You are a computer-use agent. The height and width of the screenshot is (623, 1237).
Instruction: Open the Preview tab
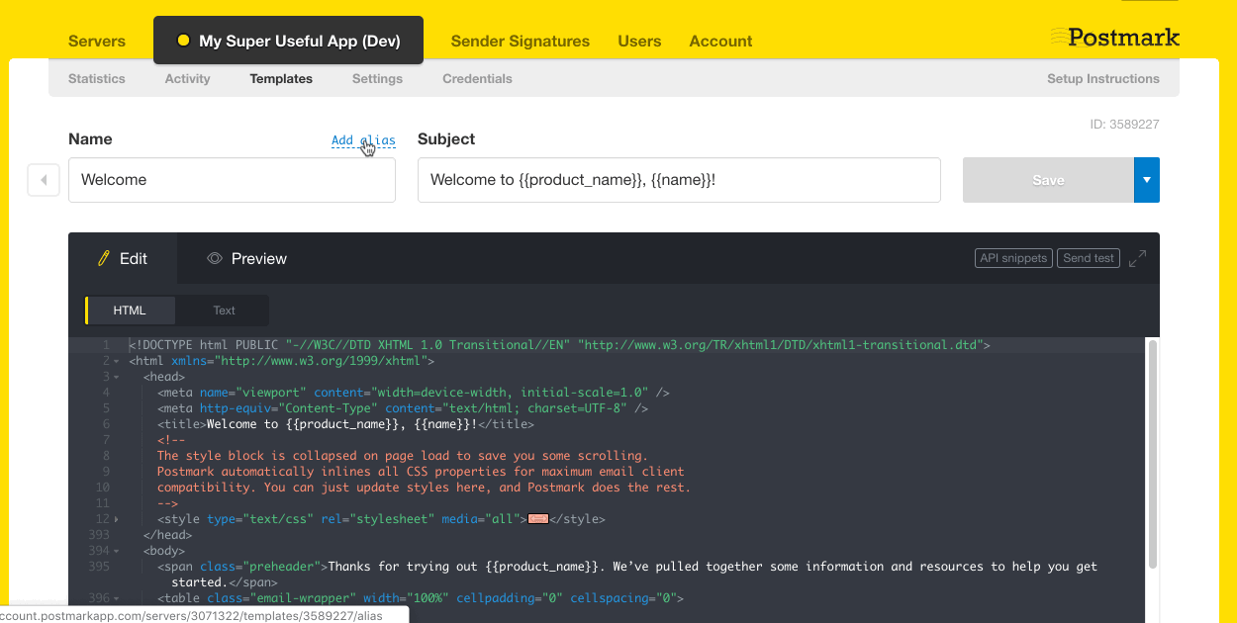tap(246, 259)
